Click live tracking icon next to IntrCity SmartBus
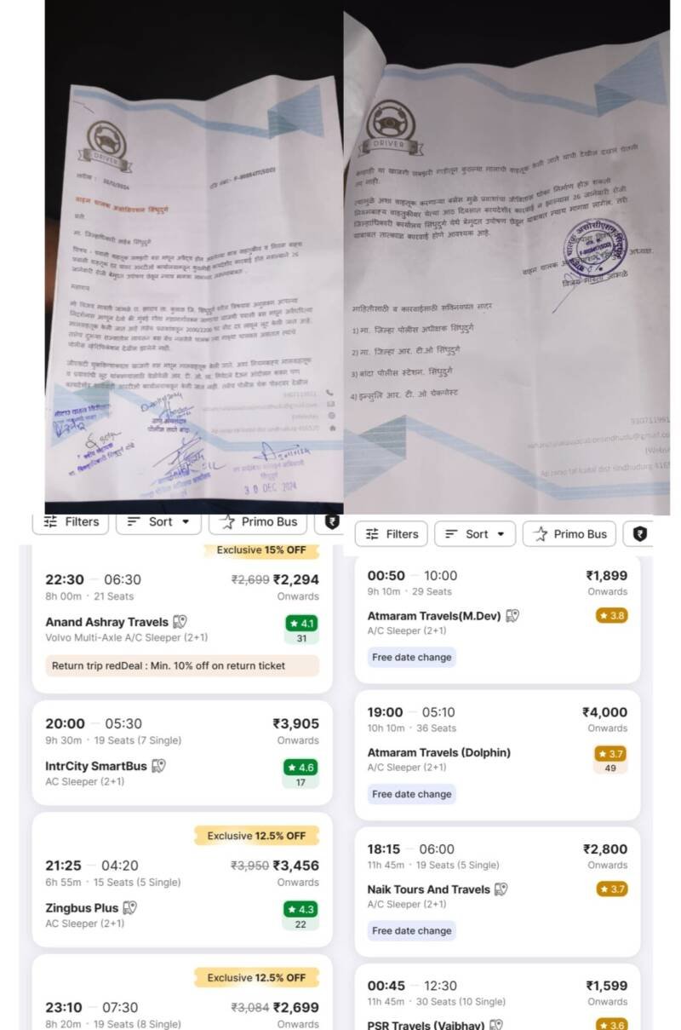The image size is (681, 1030). 158,766
